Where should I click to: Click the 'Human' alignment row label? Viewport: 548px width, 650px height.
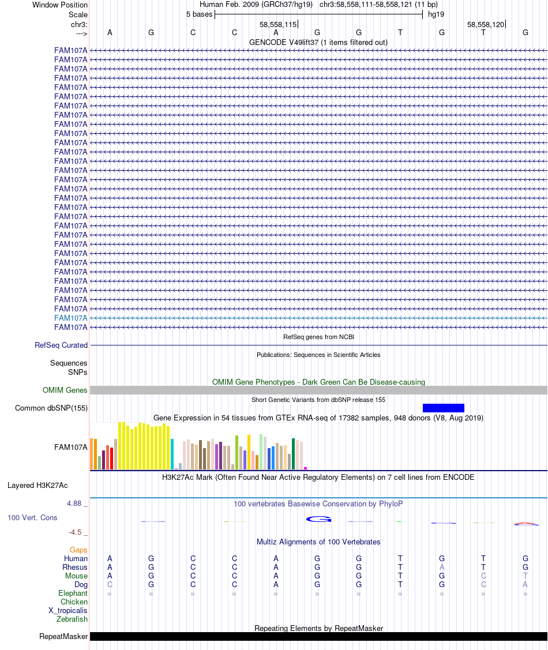(x=76, y=558)
